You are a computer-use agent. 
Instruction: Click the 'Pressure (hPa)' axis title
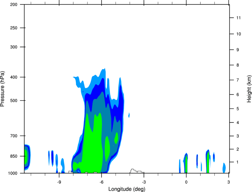pyautogui.click(x=2, y=89)
